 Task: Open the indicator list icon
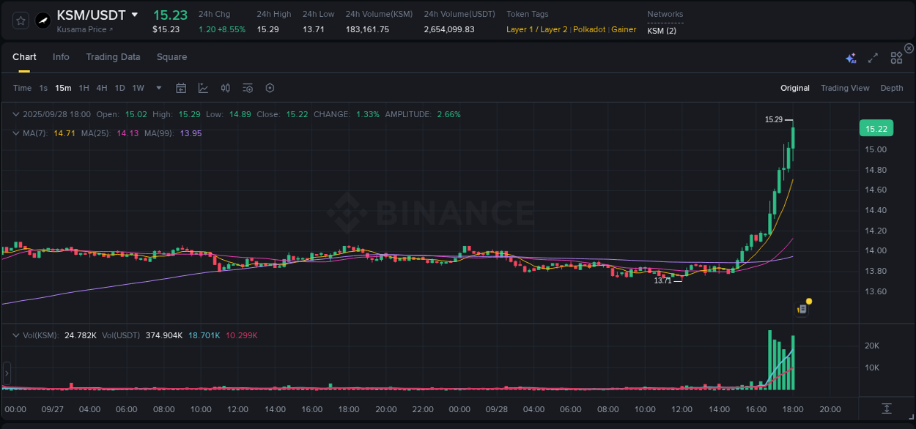(x=248, y=87)
